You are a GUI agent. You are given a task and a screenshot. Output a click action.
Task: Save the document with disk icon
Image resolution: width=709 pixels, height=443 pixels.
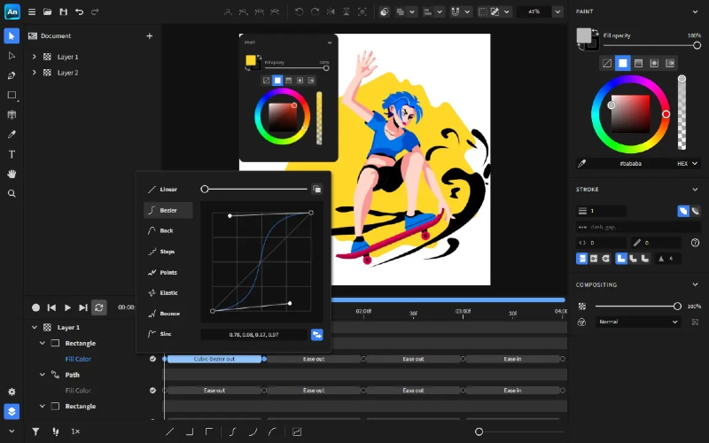pyautogui.click(x=63, y=12)
